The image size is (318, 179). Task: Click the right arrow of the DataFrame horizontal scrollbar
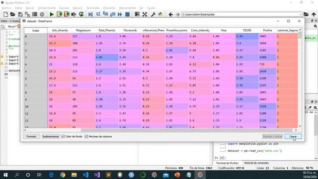coord(296,130)
